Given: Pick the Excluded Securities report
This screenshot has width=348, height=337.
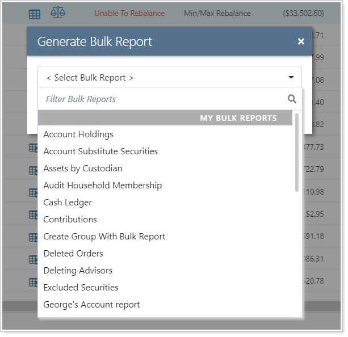Looking at the screenshot, I should [81, 288].
